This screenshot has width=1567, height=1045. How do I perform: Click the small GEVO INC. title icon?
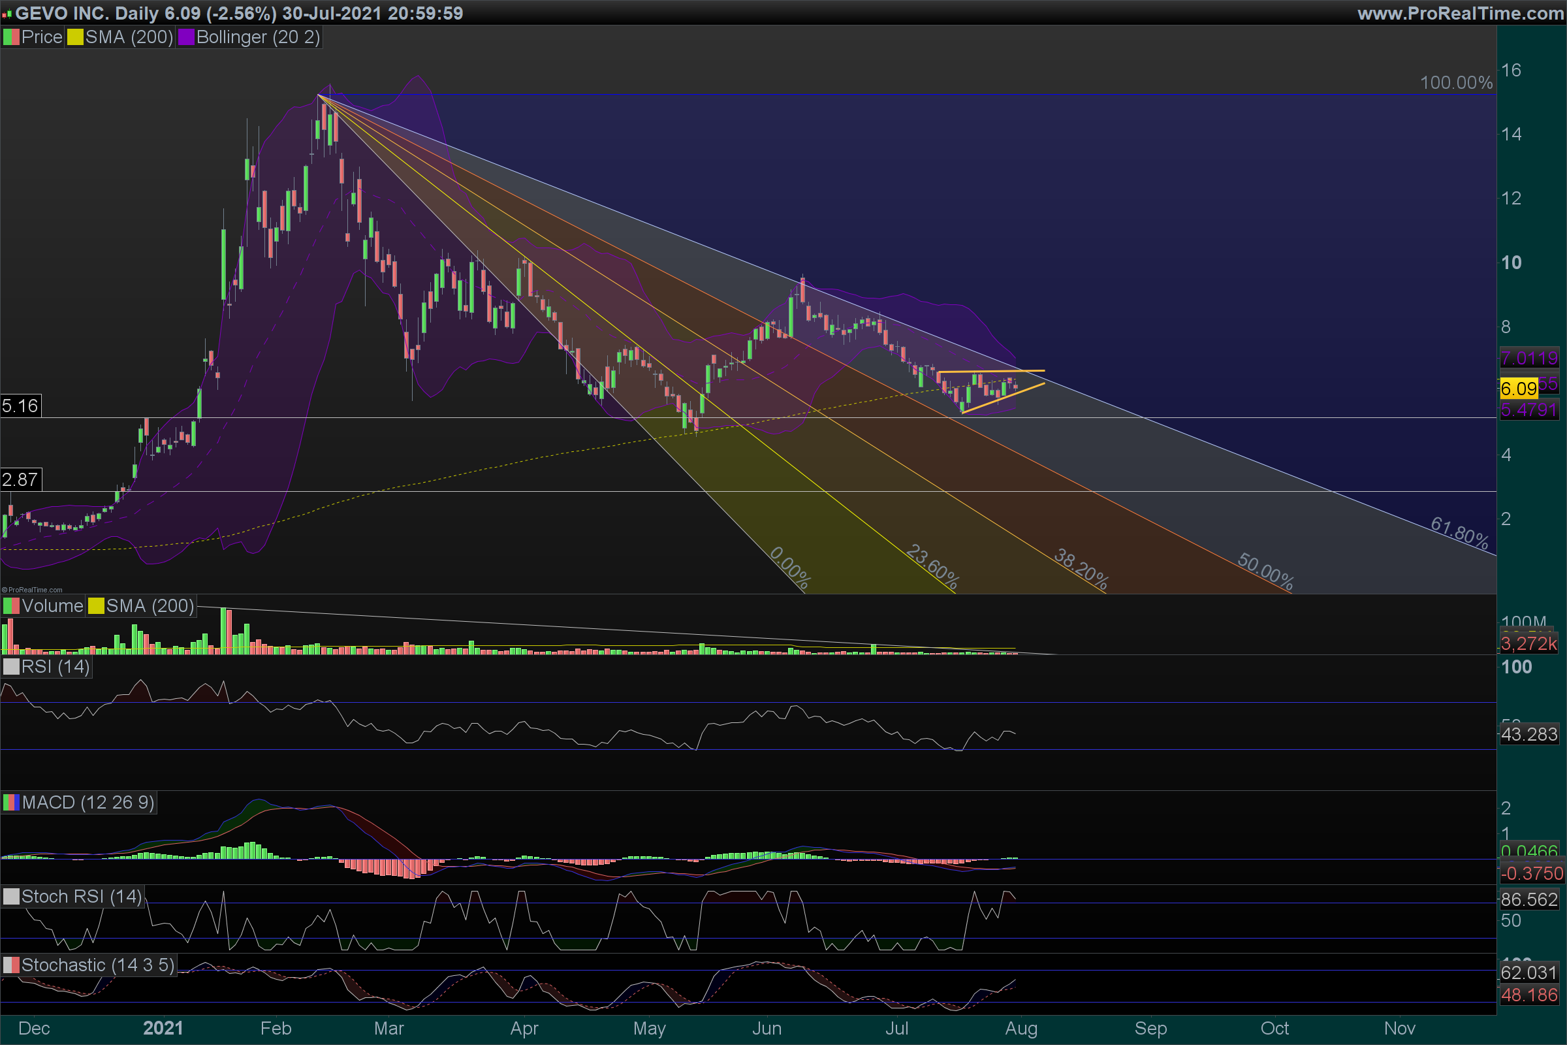tap(7, 14)
